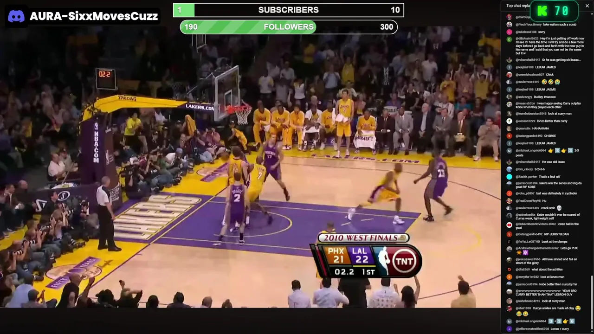Open @lukeless6138 username link

click(x=526, y=32)
